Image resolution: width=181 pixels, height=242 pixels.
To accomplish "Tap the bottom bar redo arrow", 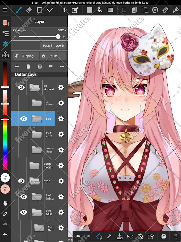I will 89,236.
